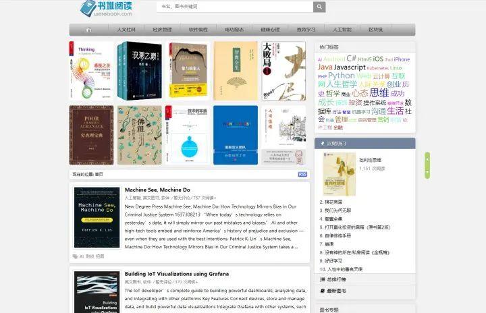Click the tag icon before AI tag

click(75, 256)
